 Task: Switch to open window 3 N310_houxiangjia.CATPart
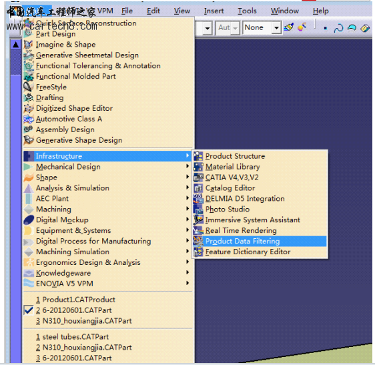click(x=107, y=321)
